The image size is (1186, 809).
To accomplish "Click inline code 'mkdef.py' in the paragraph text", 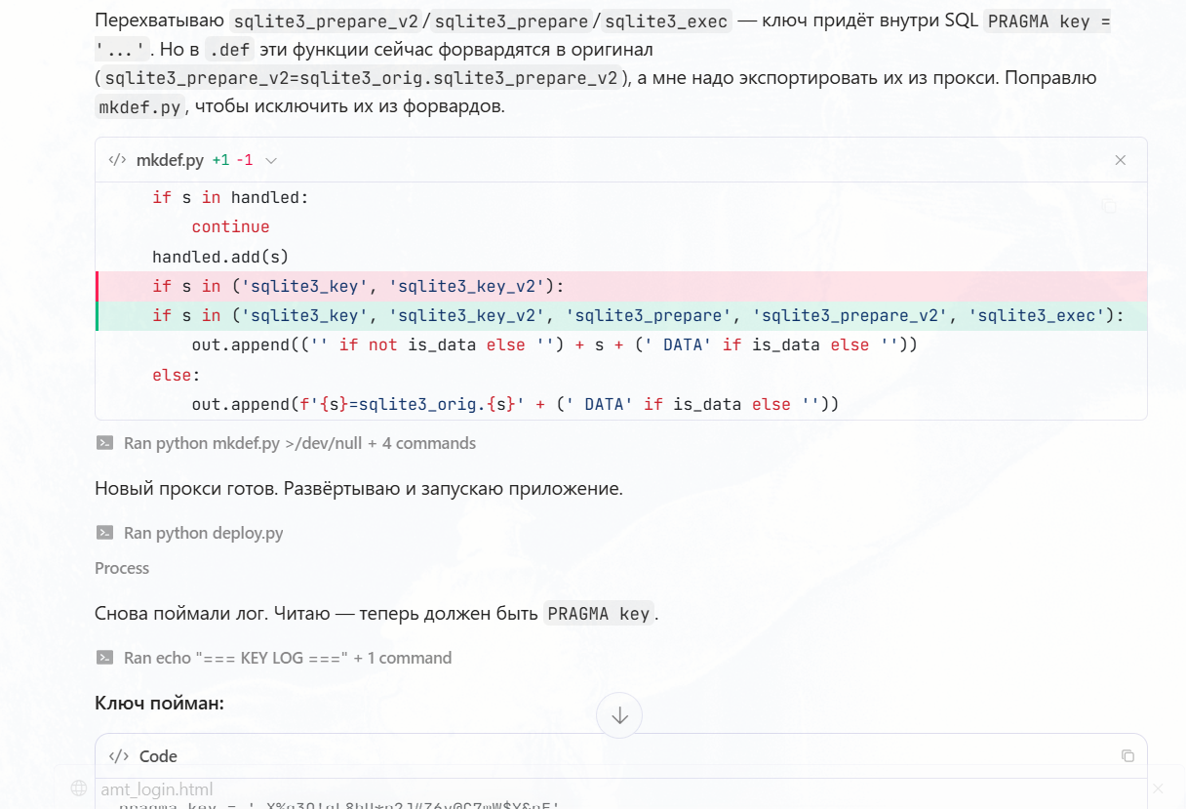I will (x=139, y=107).
